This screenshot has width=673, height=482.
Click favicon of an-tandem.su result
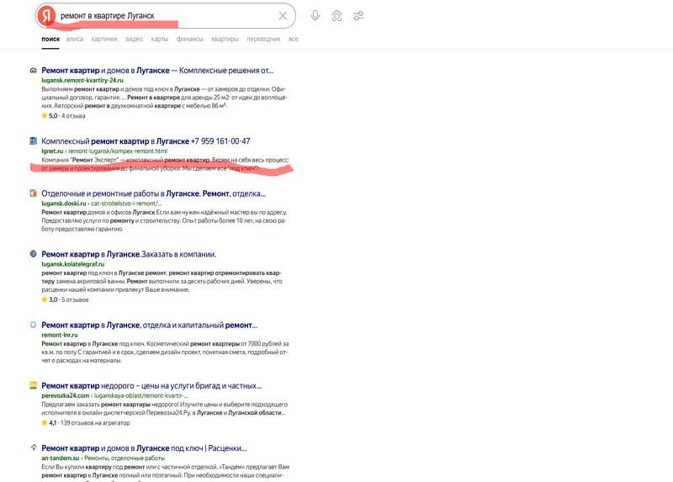pyautogui.click(x=33, y=448)
